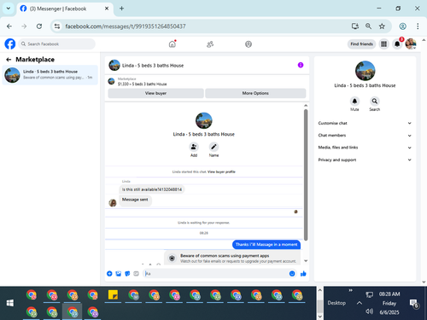Open the Chrome three-dot menu
The width and height of the screenshot is (427, 320).
click(418, 26)
